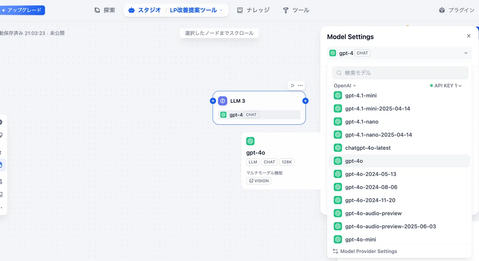
Task: Click the magnifier icon in model search
Action: click(339, 73)
